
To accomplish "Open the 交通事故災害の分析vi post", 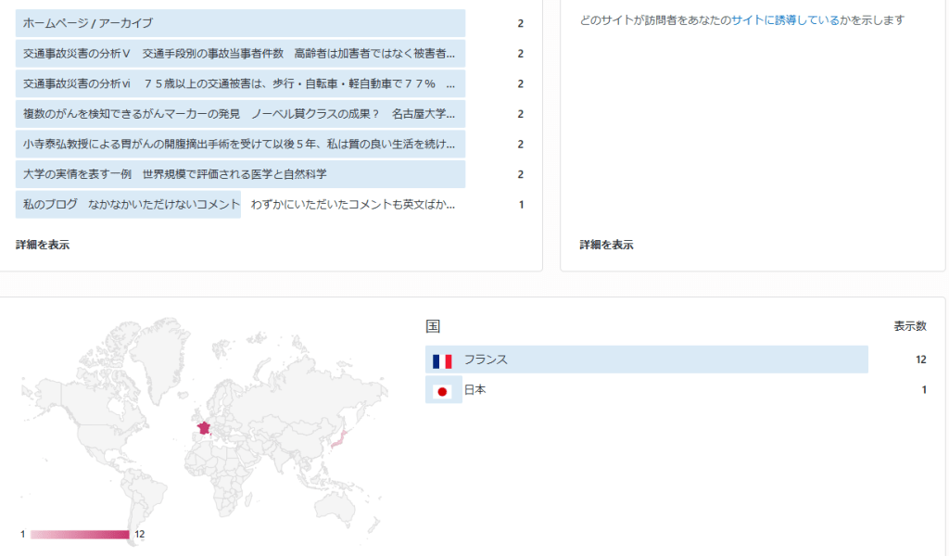I will [x=239, y=84].
